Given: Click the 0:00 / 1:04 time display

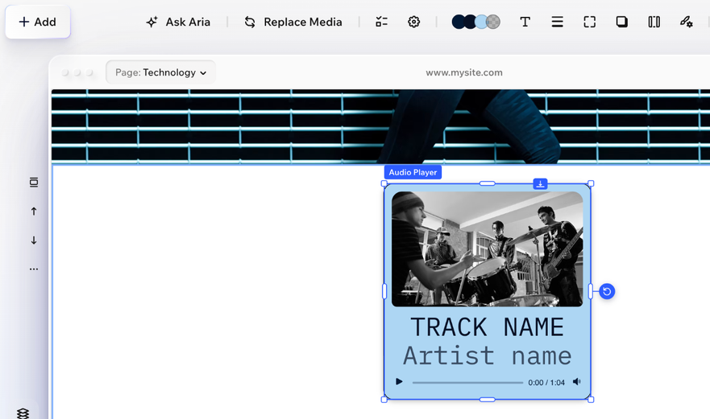Looking at the screenshot, I should (x=546, y=382).
